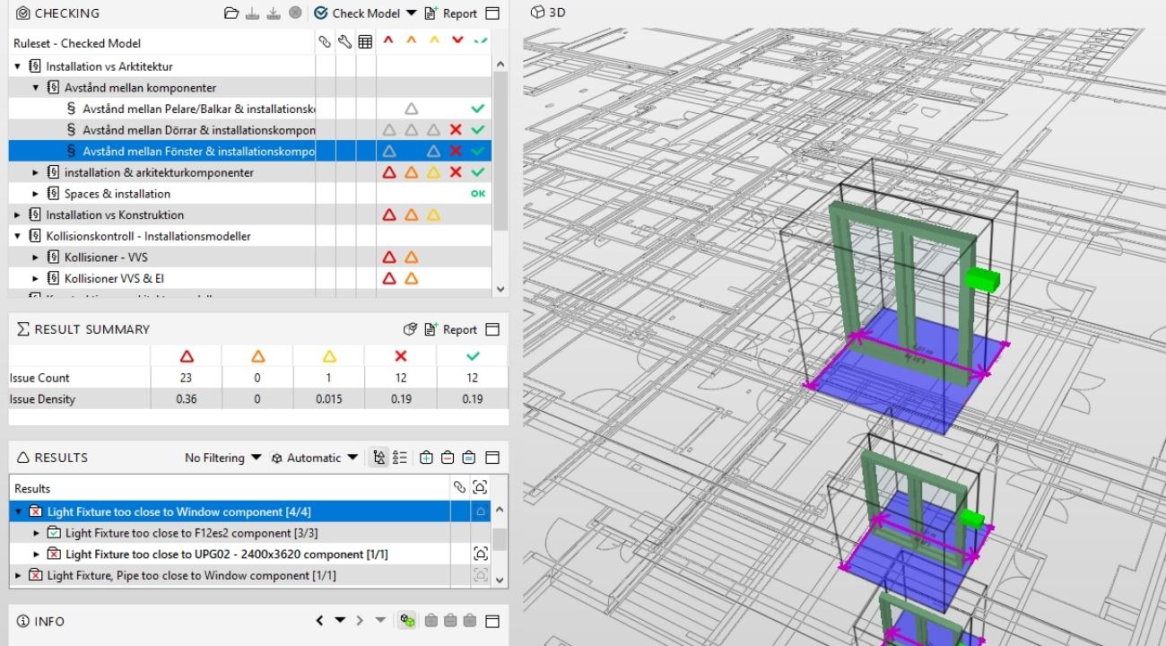Click the ruleset tree vertical scrollbar
This screenshot has height=646, width=1166.
500,151
